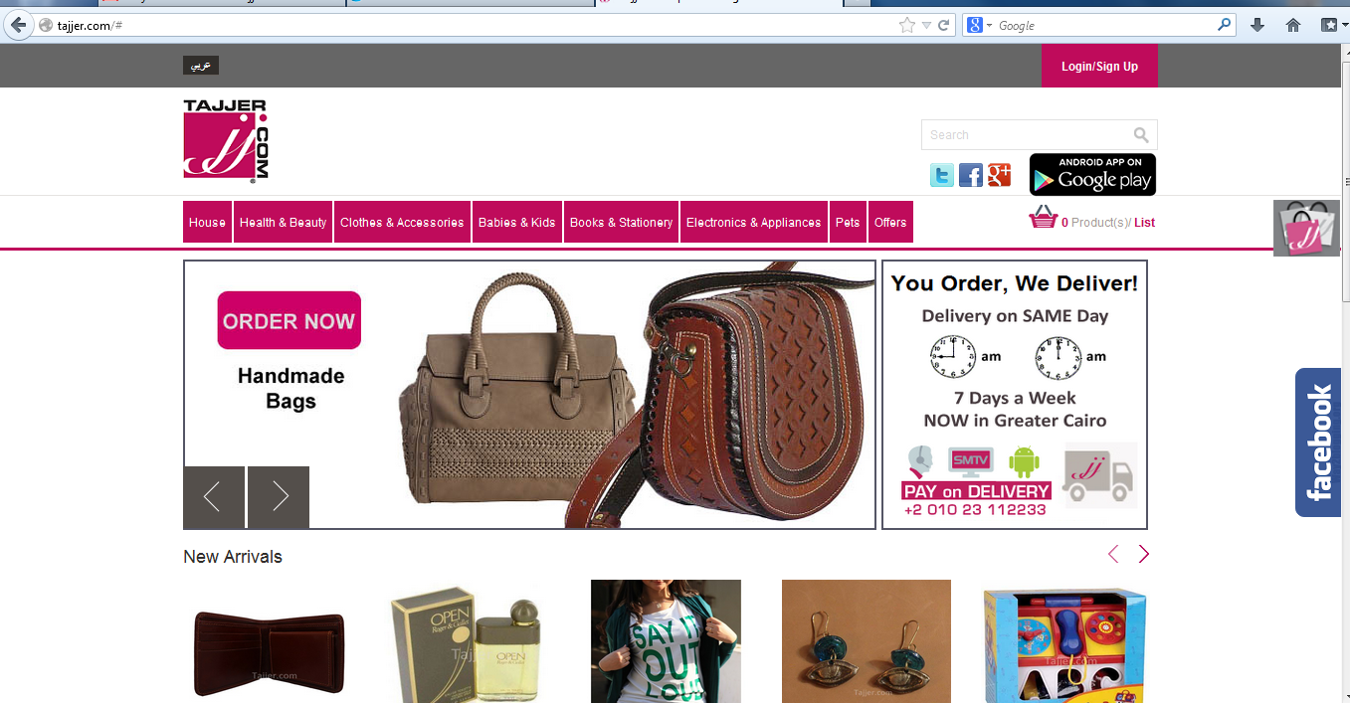Open the Health & Beauty menu
Screen dimensions: 1350x703
pyautogui.click(x=284, y=222)
